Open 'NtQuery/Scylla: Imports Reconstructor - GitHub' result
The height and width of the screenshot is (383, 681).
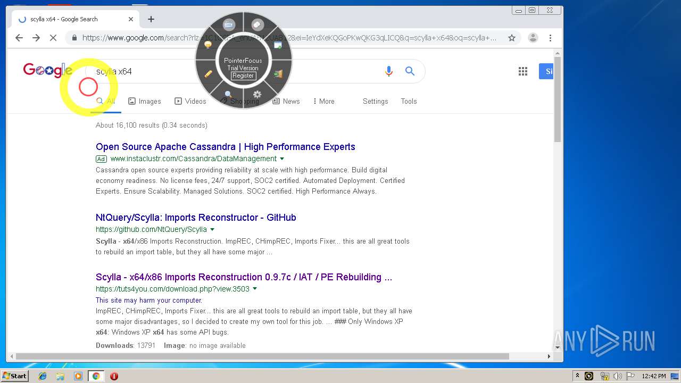point(196,218)
